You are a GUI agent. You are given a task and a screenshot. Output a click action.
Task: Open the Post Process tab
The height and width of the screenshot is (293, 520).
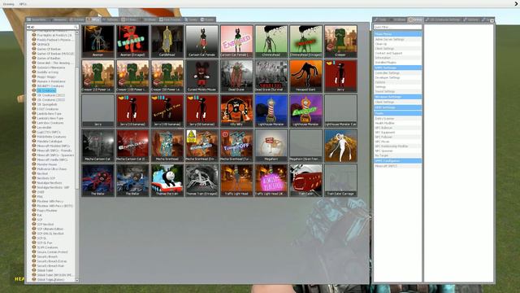[171, 20]
